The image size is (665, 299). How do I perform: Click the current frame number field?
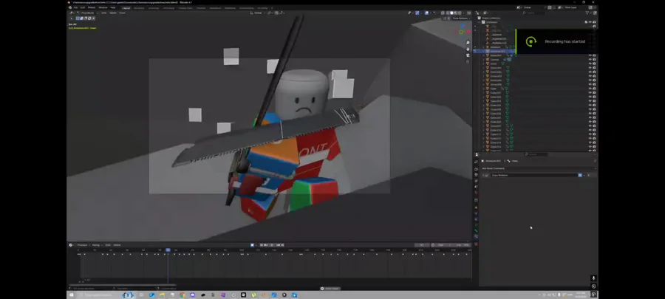422,245
